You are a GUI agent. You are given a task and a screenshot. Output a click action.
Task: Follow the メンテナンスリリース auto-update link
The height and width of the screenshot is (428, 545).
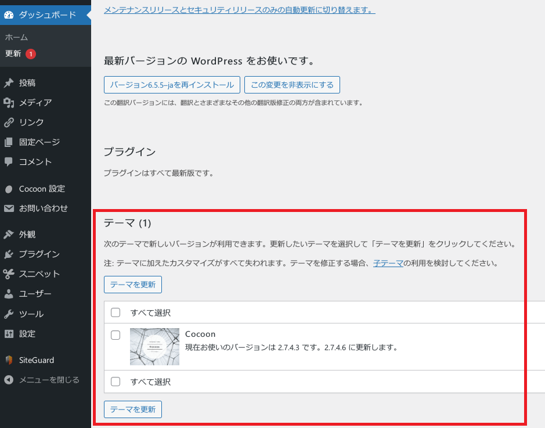tap(240, 10)
